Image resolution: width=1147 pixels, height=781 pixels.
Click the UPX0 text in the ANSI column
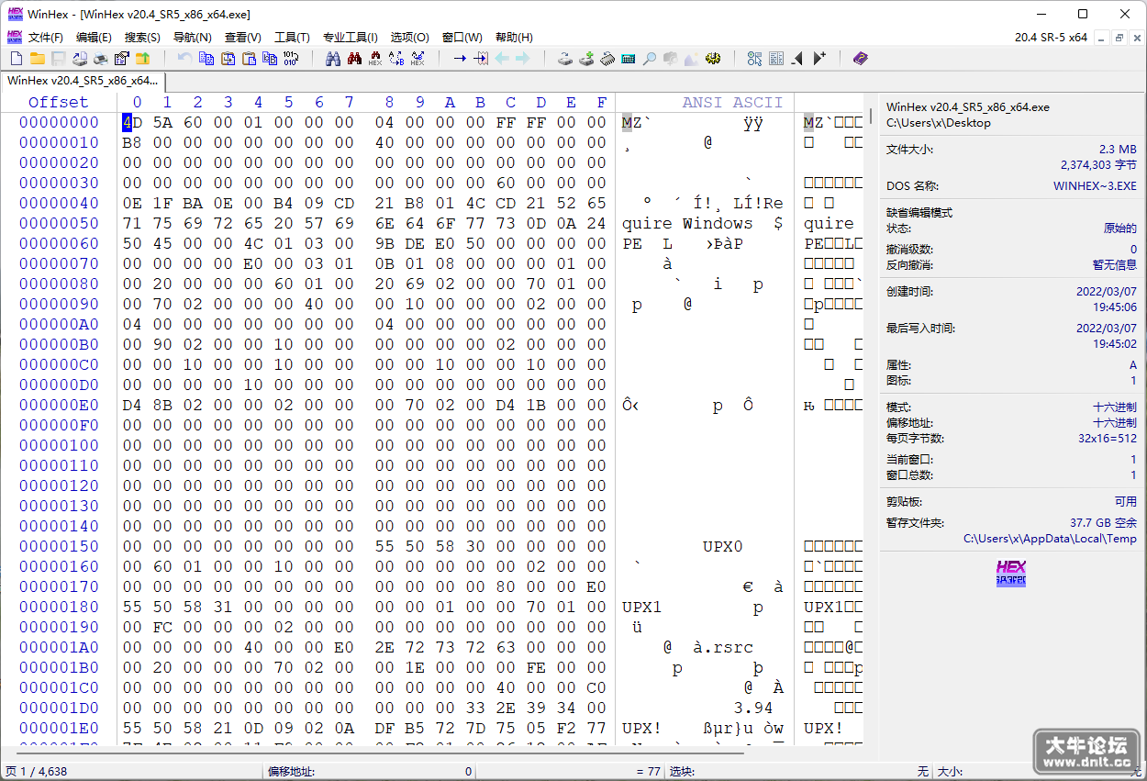coord(722,546)
